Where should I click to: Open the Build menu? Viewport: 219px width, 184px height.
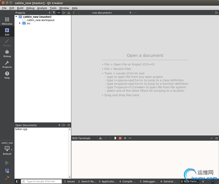click(20, 8)
